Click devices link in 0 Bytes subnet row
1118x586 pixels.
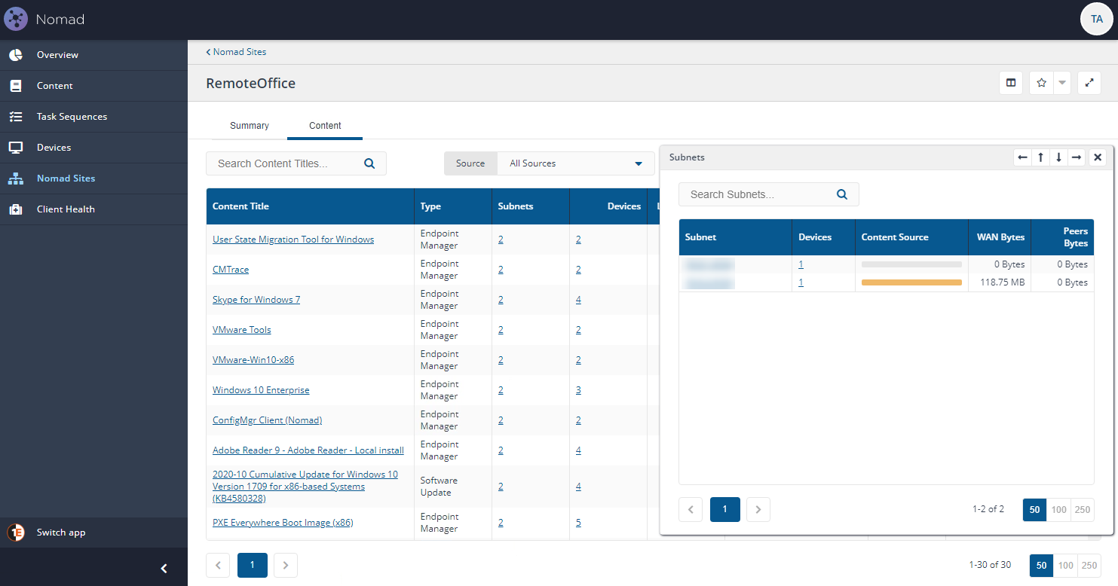801,264
